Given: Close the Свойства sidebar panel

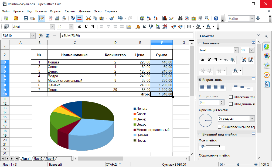Looking at the screenshot, I should 259,35.
